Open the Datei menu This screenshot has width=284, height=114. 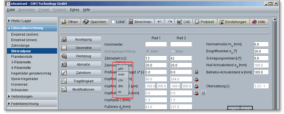tap(11, 10)
